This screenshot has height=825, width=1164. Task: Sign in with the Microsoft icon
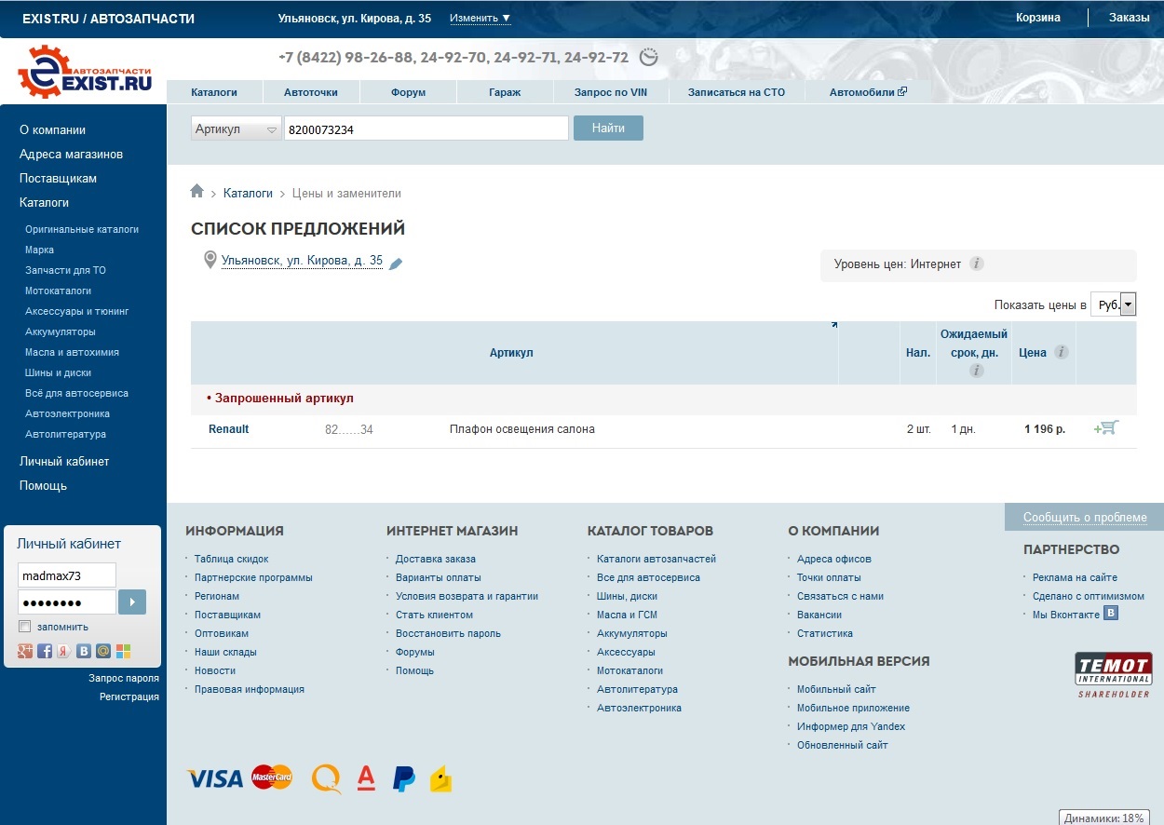(x=123, y=651)
